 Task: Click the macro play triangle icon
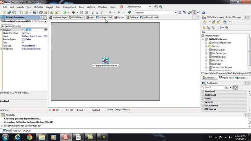point(50,110)
